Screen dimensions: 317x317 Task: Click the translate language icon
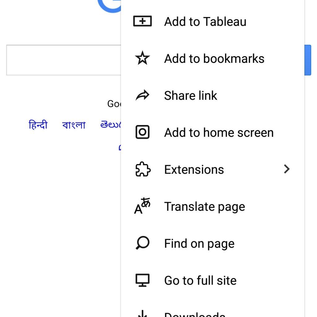pyautogui.click(x=142, y=206)
